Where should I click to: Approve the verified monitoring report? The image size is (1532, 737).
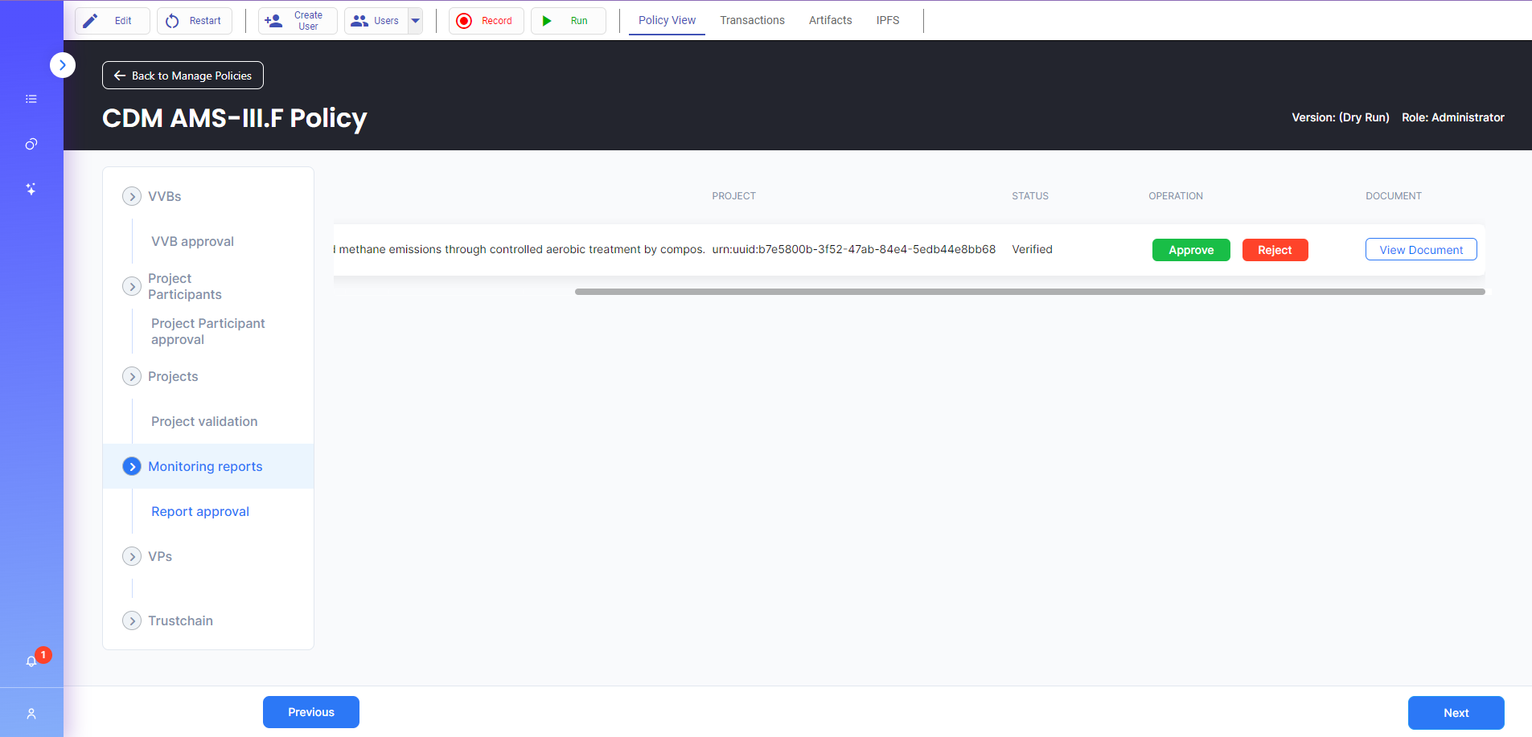(1191, 250)
